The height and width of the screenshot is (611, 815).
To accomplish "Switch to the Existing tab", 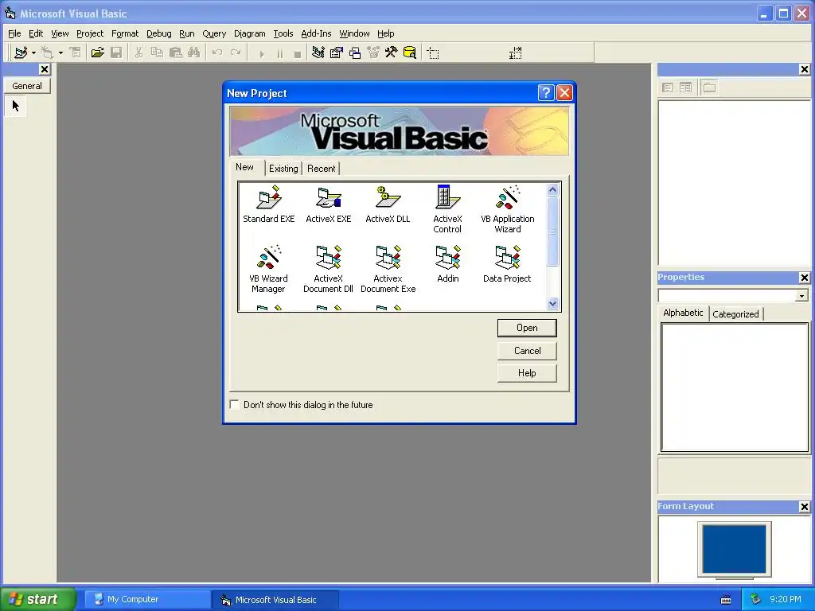I will coord(283,169).
